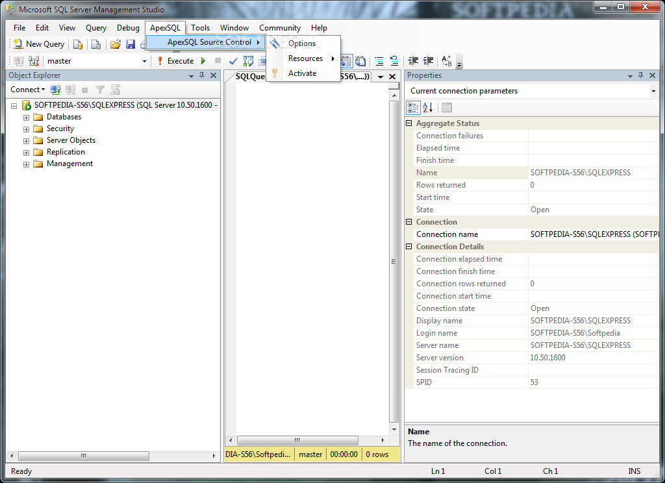The width and height of the screenshot is (665, 483).
Task: Click the Object Explorer filter funnel icon
Action: pos(99,90)
